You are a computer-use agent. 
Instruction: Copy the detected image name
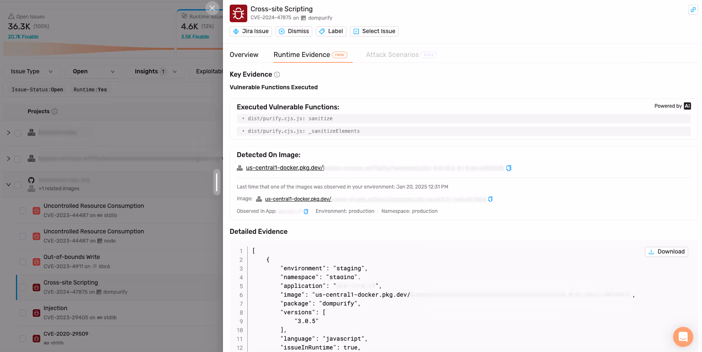[x=509, y=168]
